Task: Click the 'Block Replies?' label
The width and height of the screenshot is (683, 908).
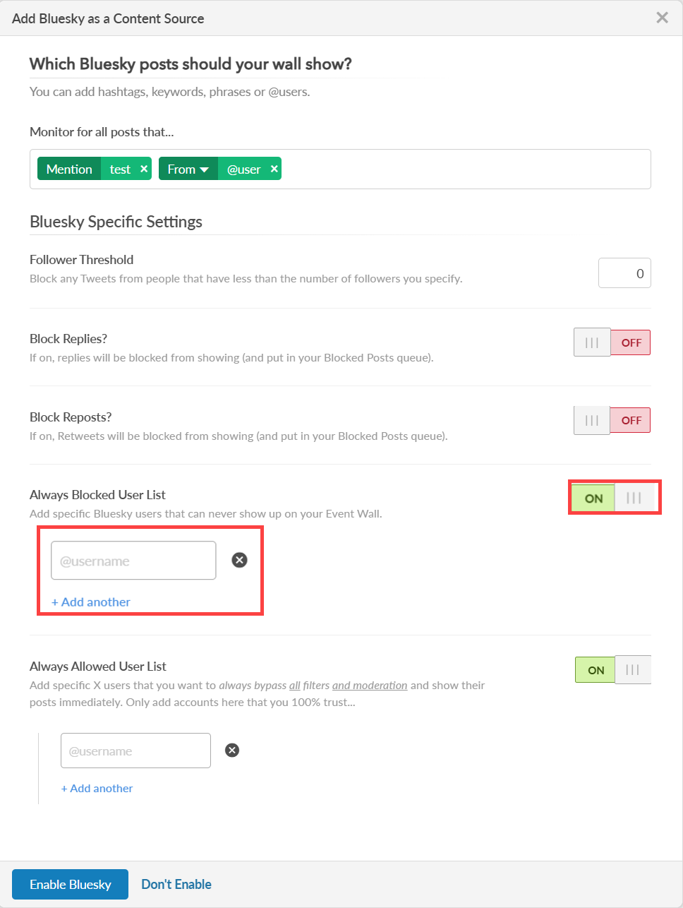Action: point(68,338)
